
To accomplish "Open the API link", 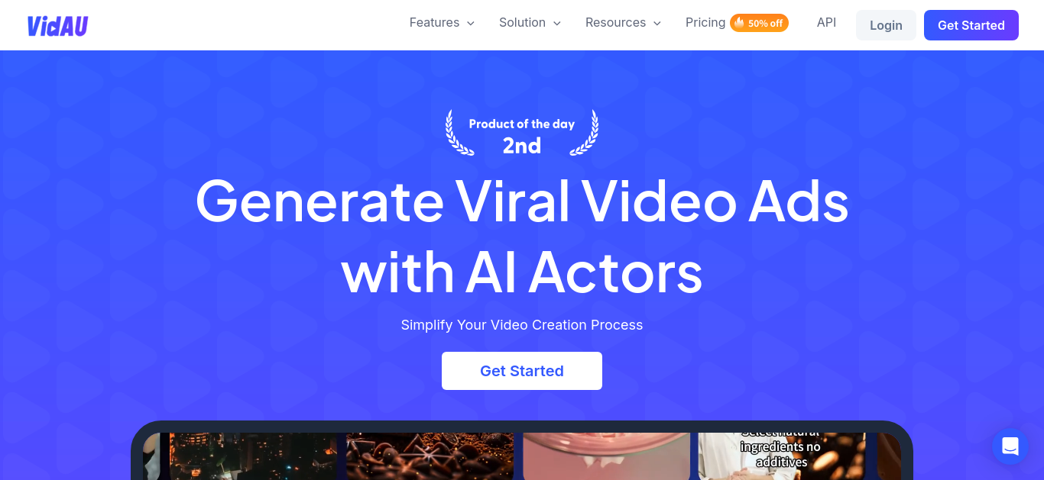I will tap(826, 23).
